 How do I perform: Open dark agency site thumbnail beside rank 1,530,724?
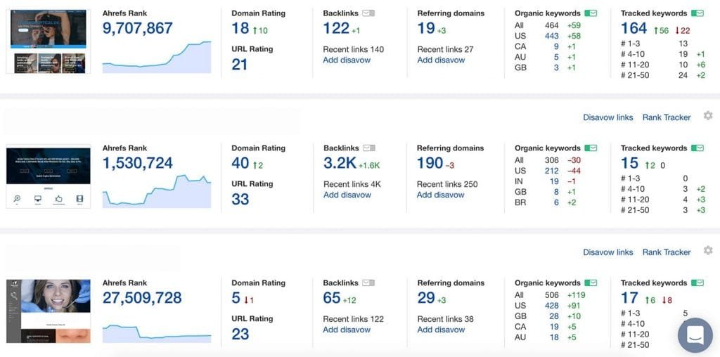(x=49, y=178)
